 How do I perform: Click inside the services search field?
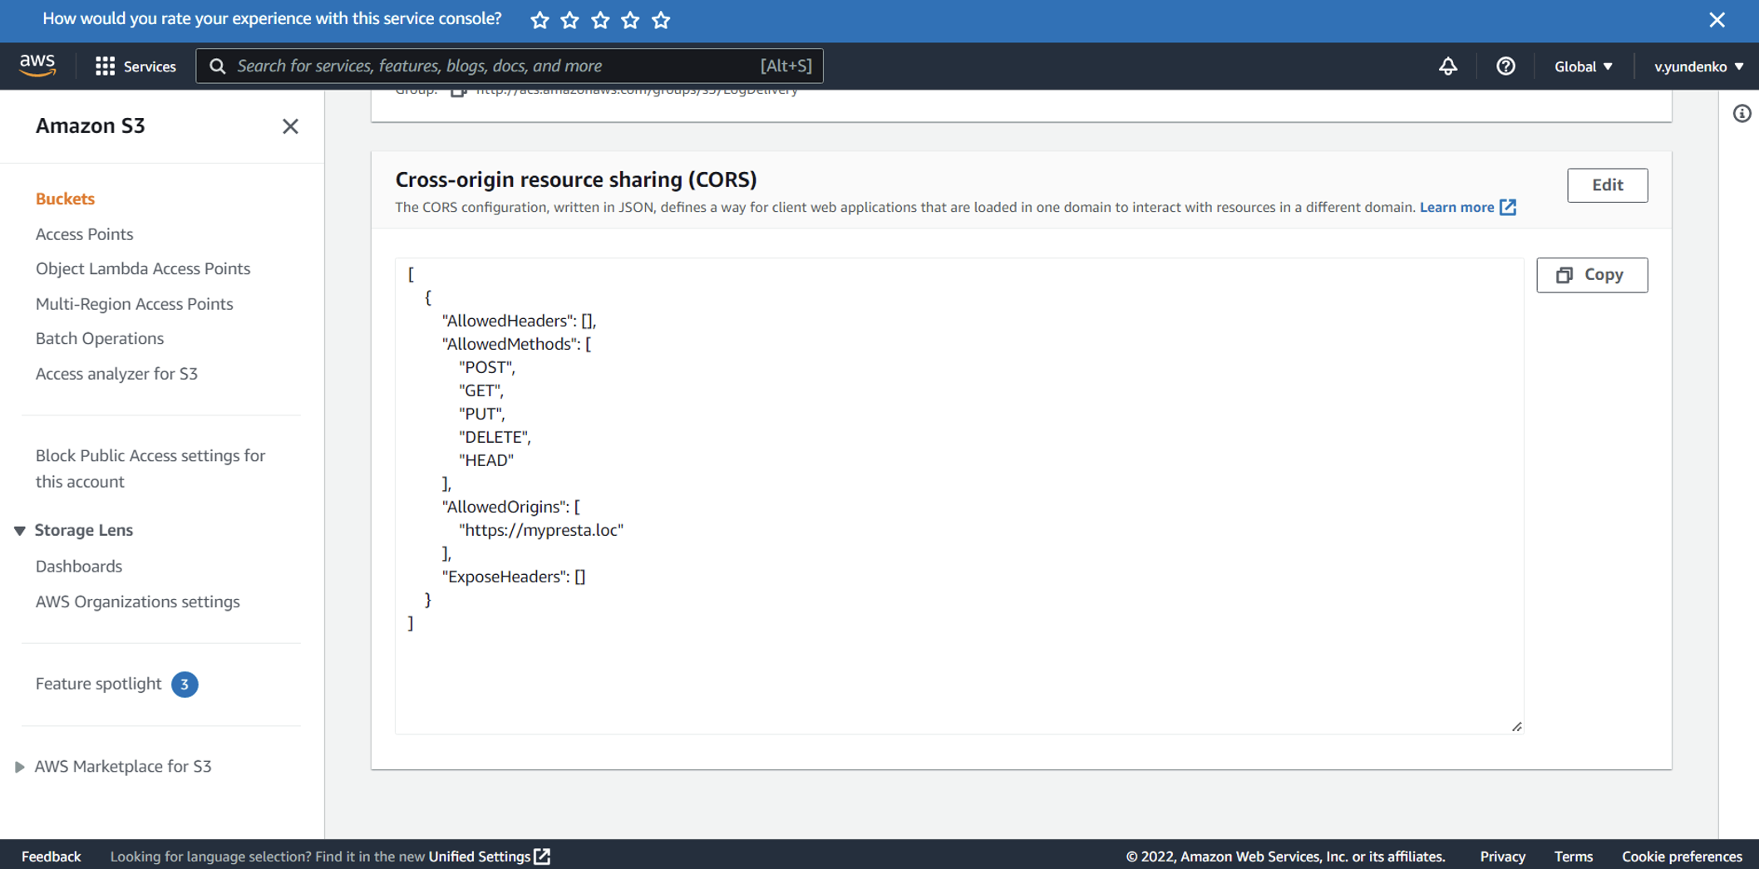pyautogui.click(x=499, y=66)
